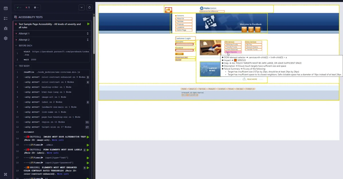Click the envelope contact icon on banner
Viewport: 343px width, 179px height.
click(258, 30)
